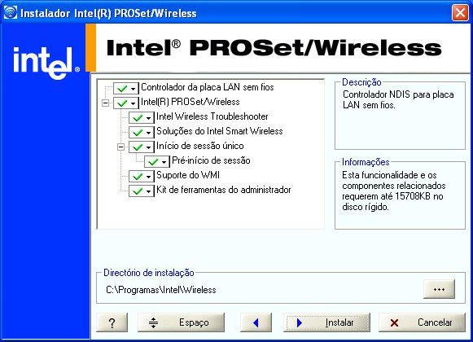Click Instalar to begin installation
Viewport: 473px width, 342px height.
(326, 322)
